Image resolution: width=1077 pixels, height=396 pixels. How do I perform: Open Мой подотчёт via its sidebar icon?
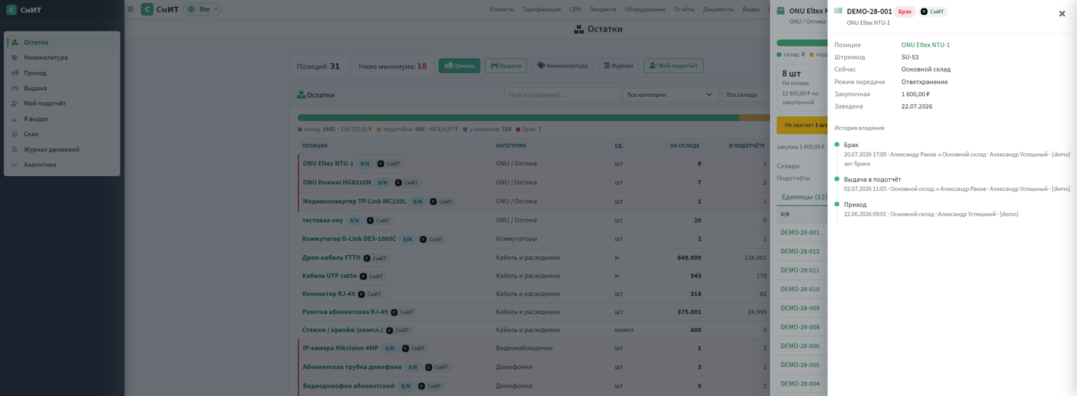tap(15, 104)
